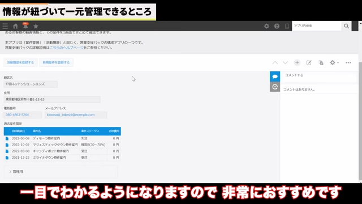Click phone number 080-4863-5264 link
Image resolution: width=362 pixels, height=204 pixels.
tap(18, 114)
